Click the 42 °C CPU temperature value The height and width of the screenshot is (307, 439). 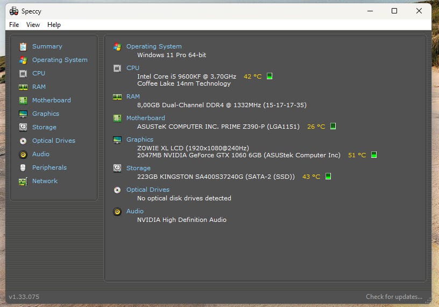point(252,76)
